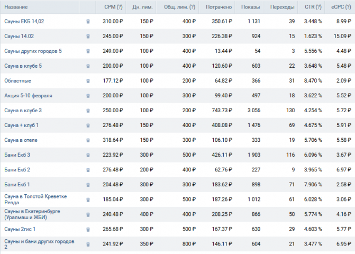Sort campaigns by CTR column header
355x254 pixels.
tap(313, 7)
